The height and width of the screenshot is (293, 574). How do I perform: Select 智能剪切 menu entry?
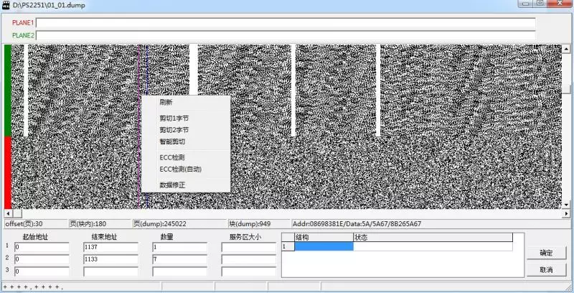(x=172, y=141)
